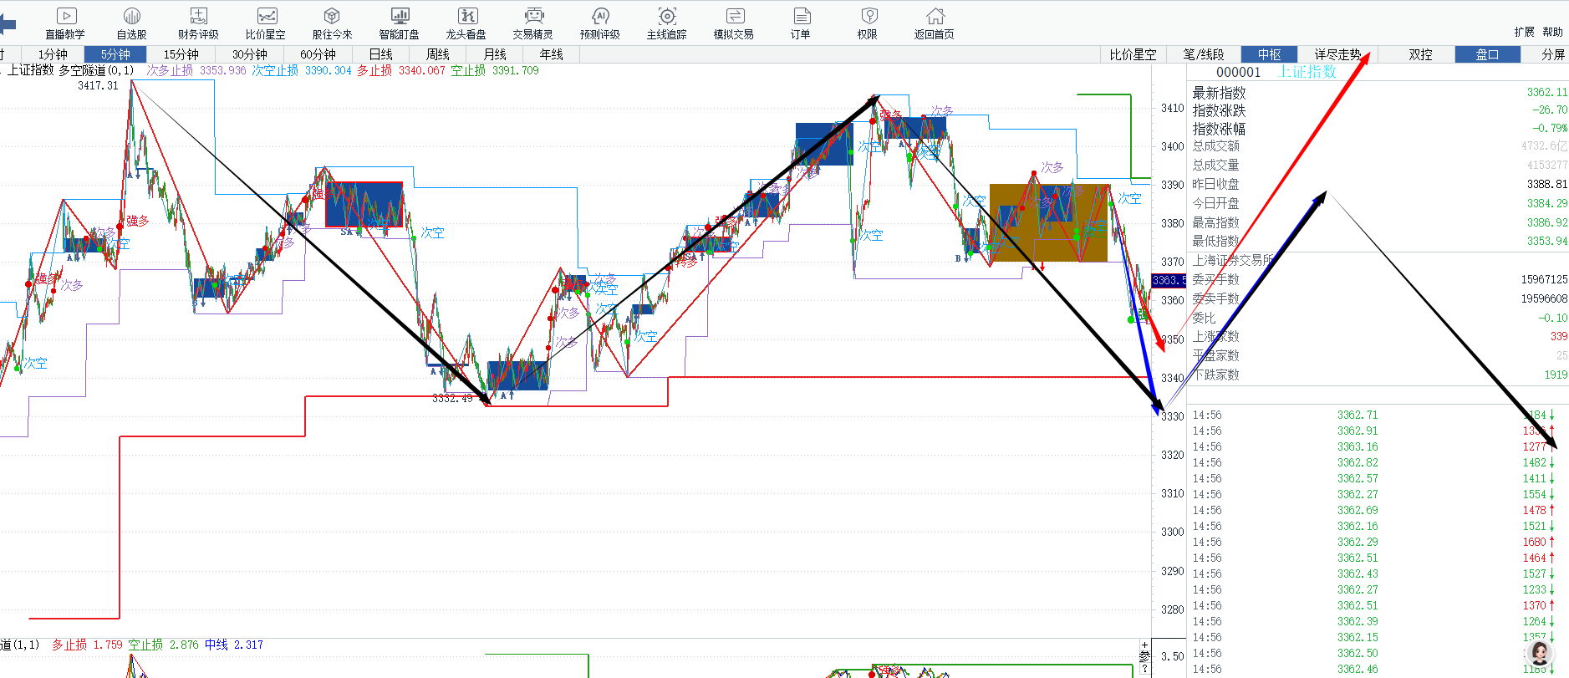Toggle the 笔/线段 stroke segment overlay

point(1204,54)
